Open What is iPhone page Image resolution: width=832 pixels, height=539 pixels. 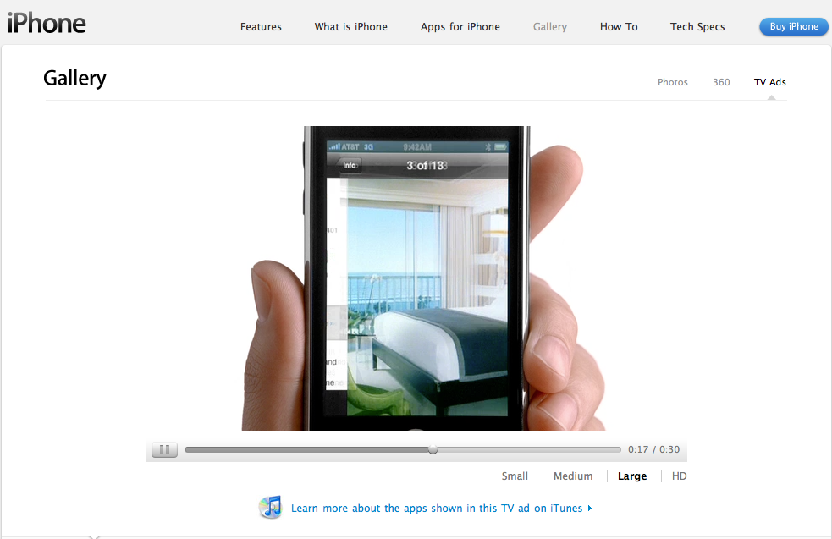tap(350, 26)
